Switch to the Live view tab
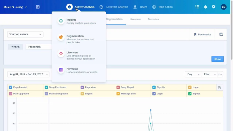233x131 pixels. [135, 19]
